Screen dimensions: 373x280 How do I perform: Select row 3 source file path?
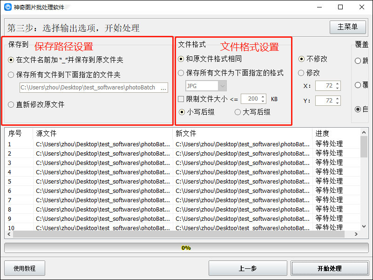(x=103, y=163)
